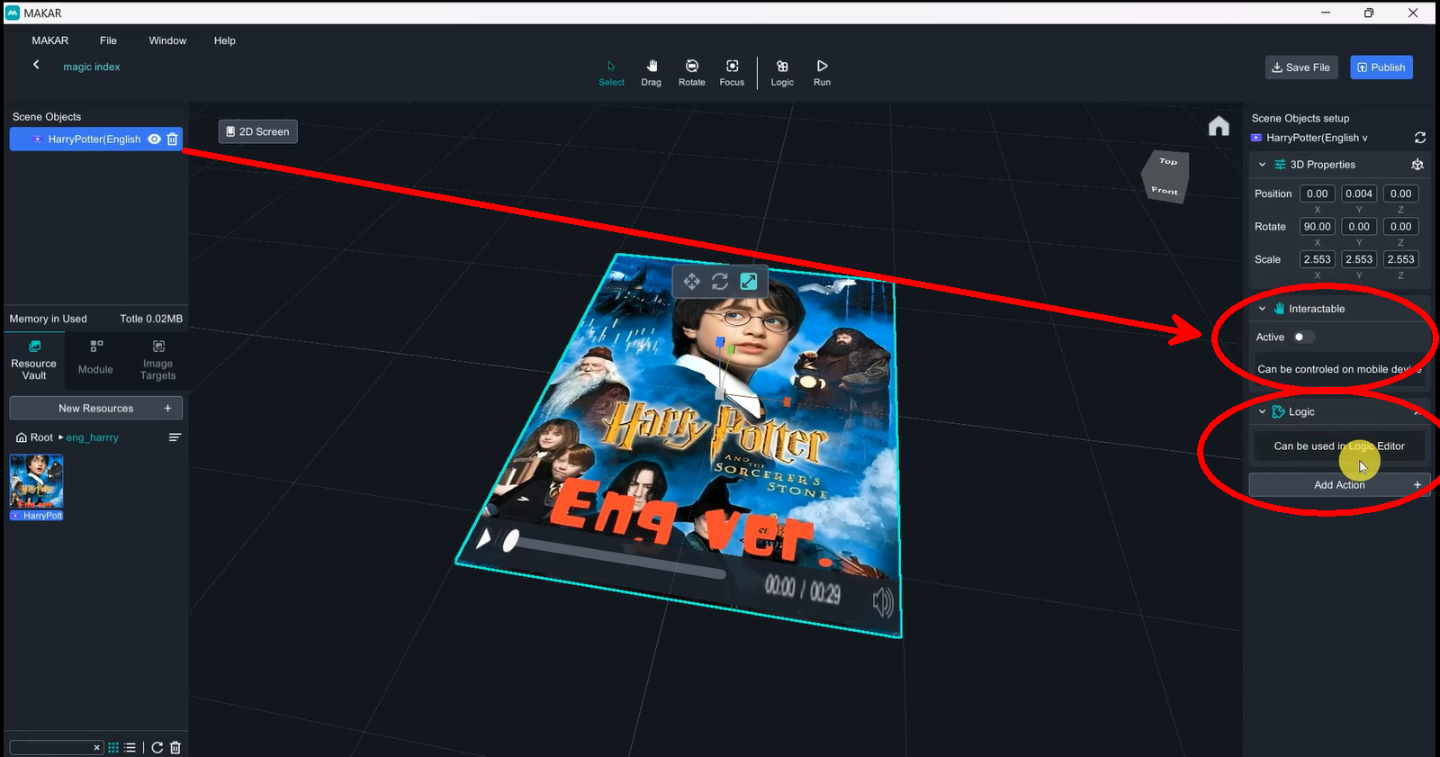Toggle visibility of the HarryPotter(English) object
Image resolution: width=1440 pixels, height=757 pixels.
click(x=155, y=140)
